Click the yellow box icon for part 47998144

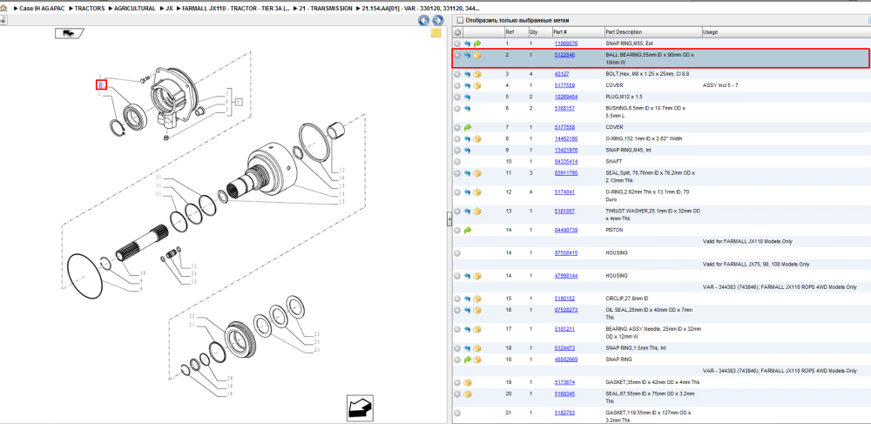coord(477,276)
